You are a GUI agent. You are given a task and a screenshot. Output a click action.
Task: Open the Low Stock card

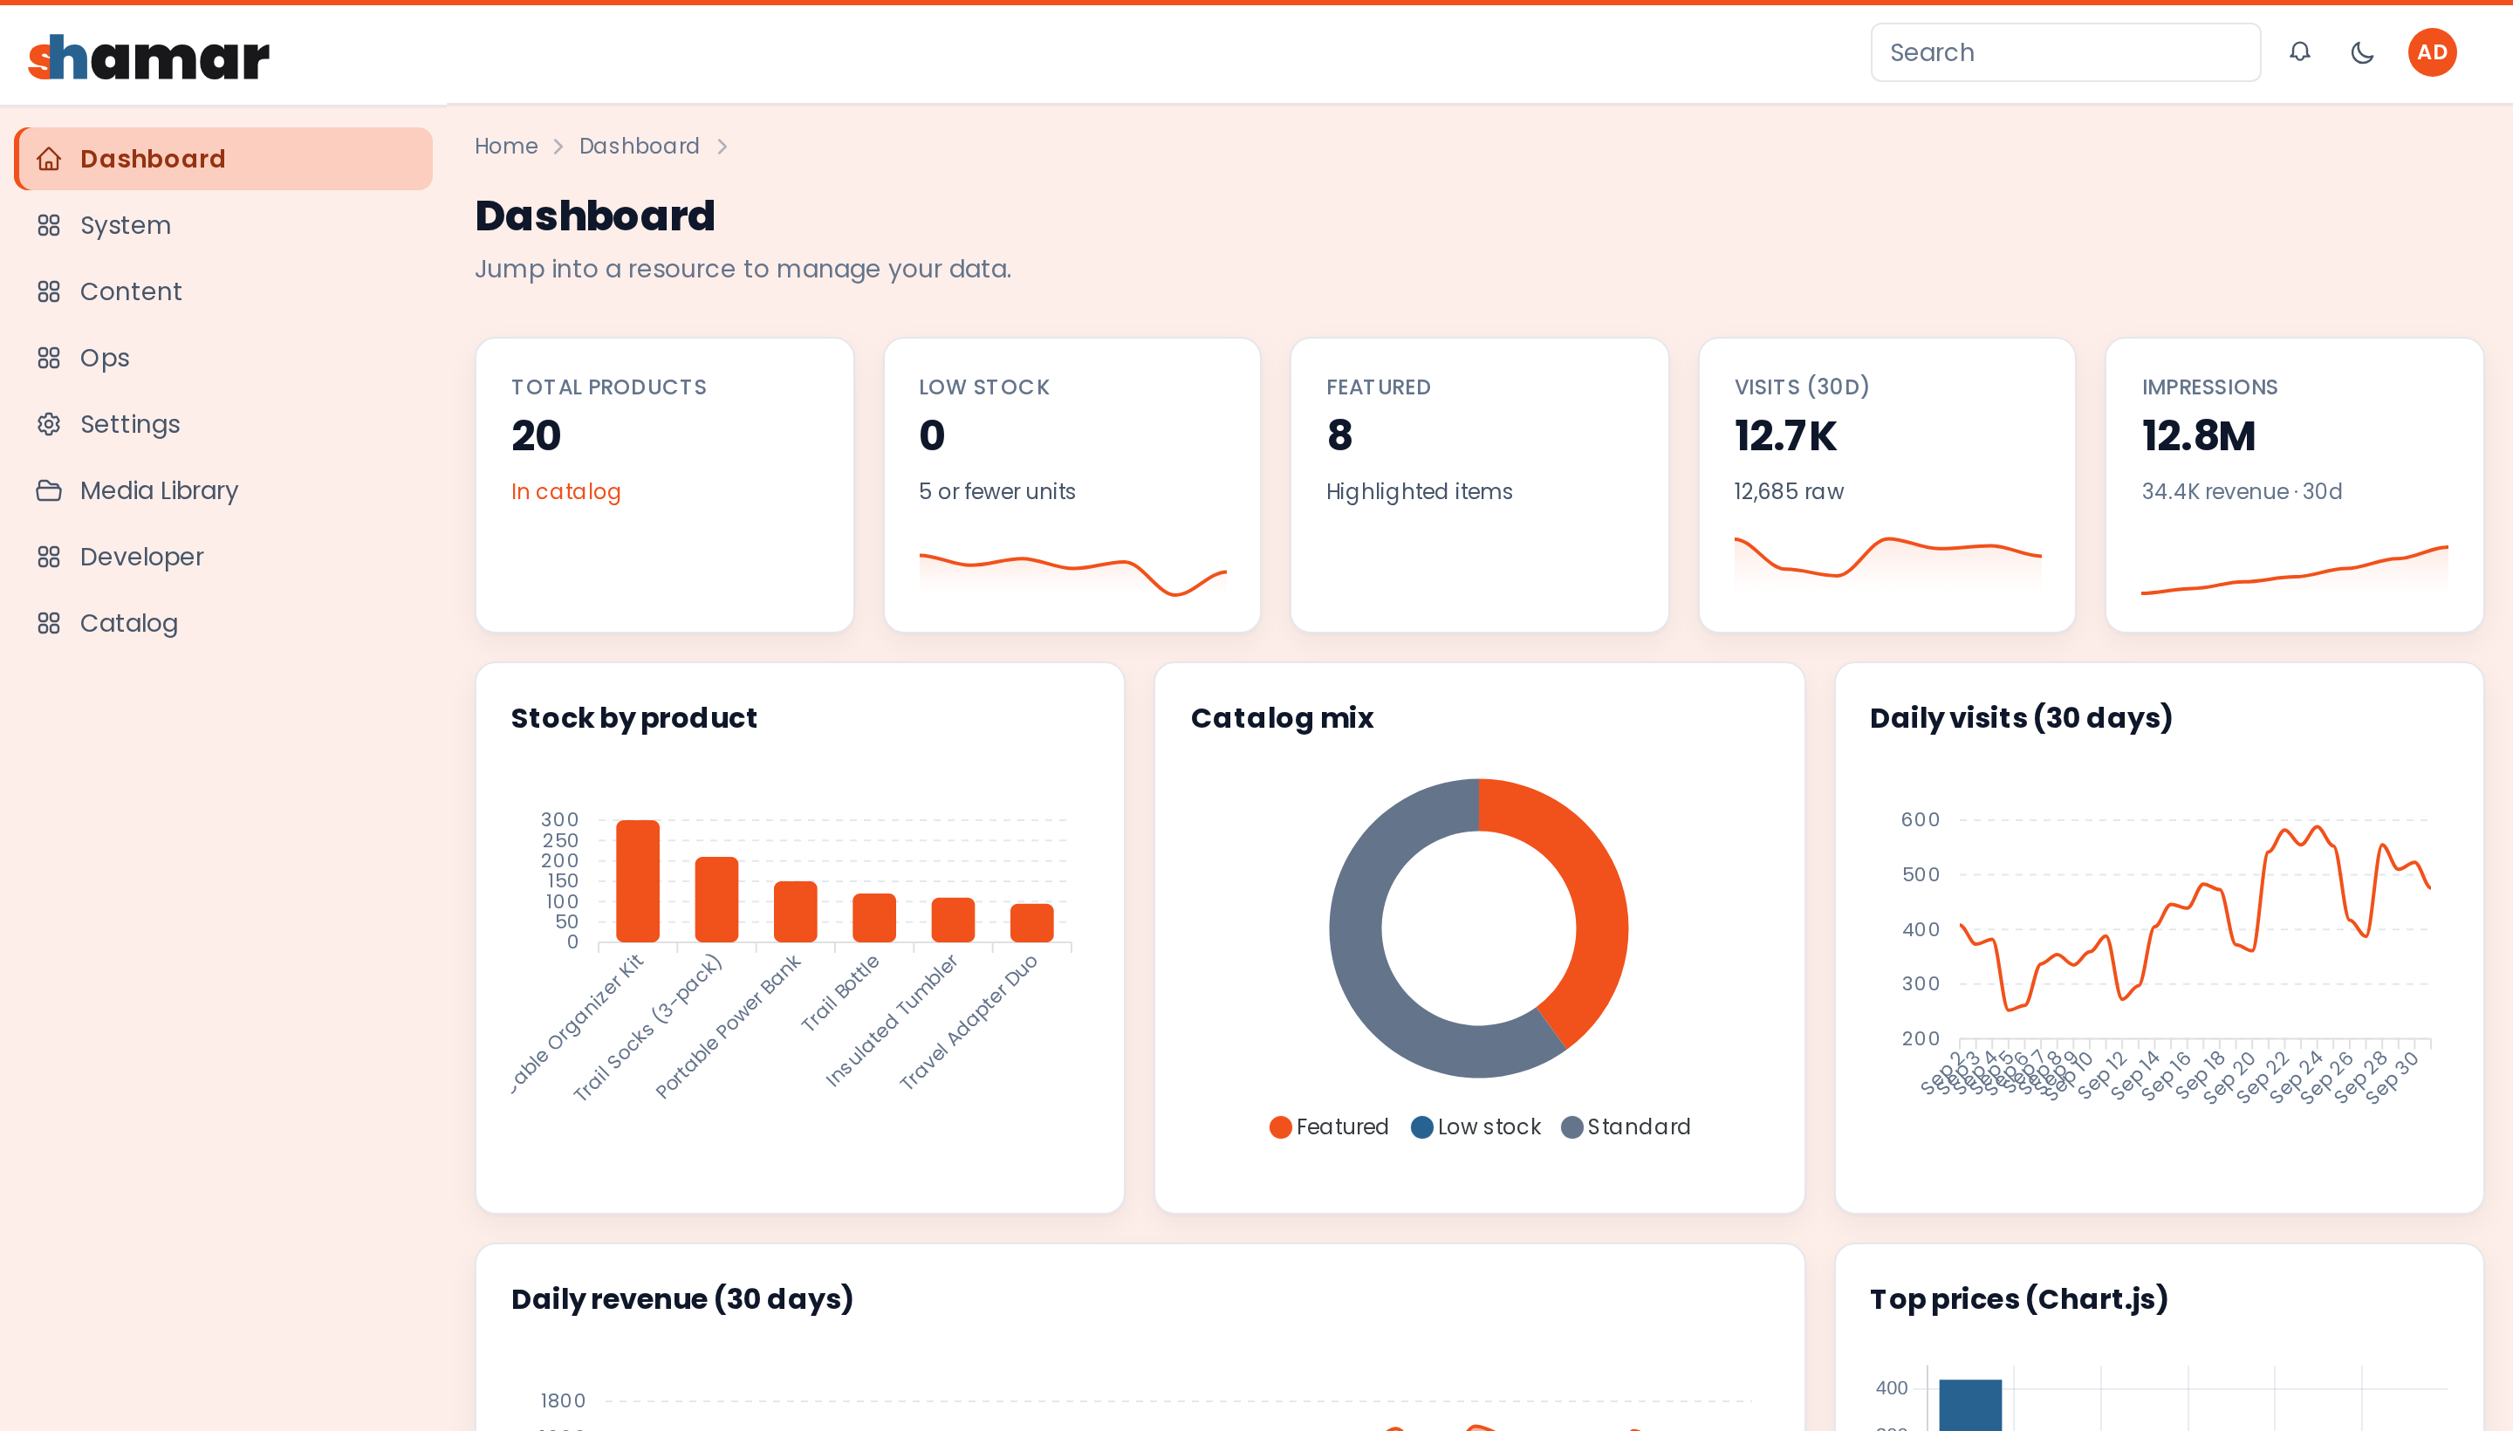(1072, 485)
